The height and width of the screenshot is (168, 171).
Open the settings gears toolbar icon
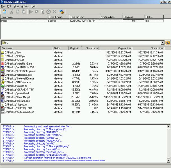(61, 11)
